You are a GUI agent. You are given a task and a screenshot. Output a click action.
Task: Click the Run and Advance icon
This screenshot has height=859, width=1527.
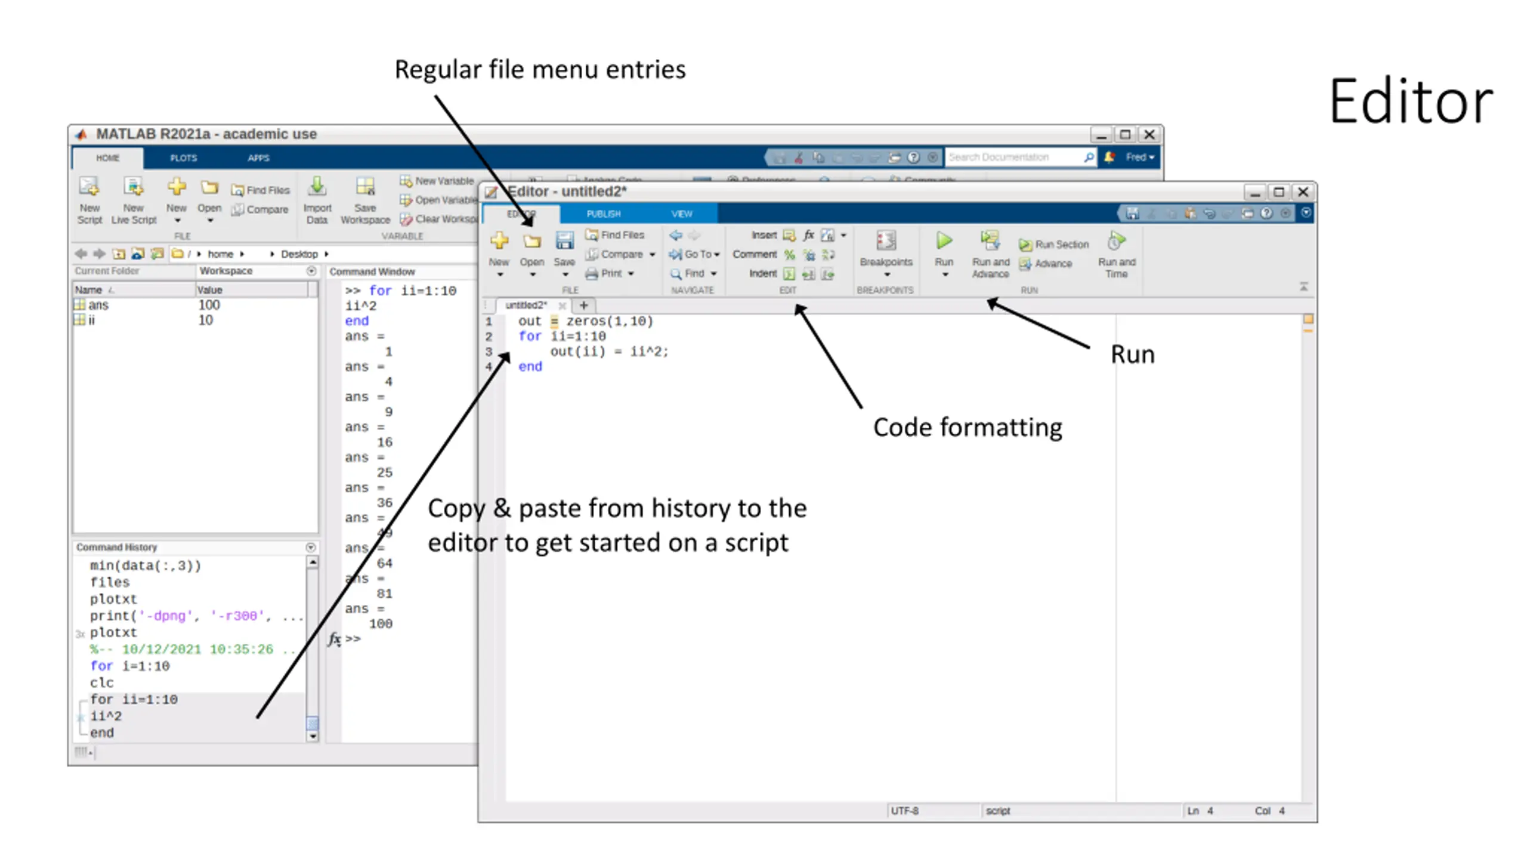(x=990, y=242)
